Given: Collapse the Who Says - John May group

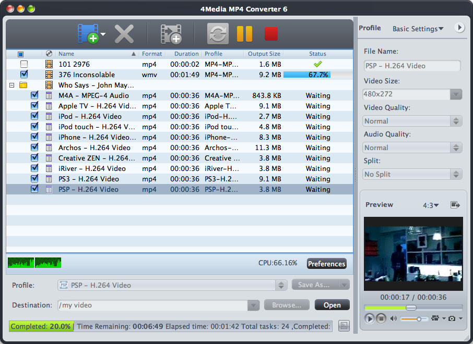Looking at the screenshot, I should click(11, 84).
